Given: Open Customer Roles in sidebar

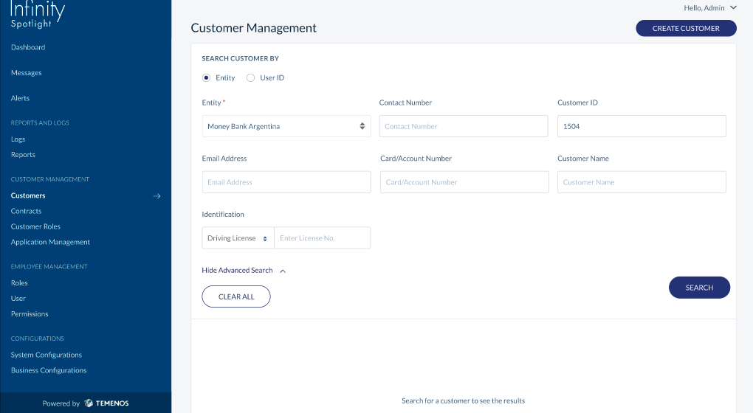Looking at the screenshot, I should tap(35, 226).
